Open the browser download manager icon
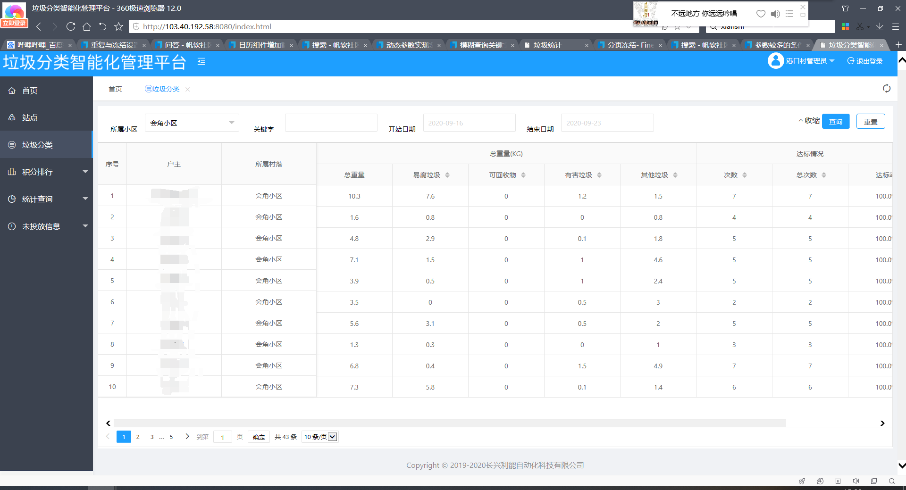Viewport: 906px width, 490px height. 880,26
